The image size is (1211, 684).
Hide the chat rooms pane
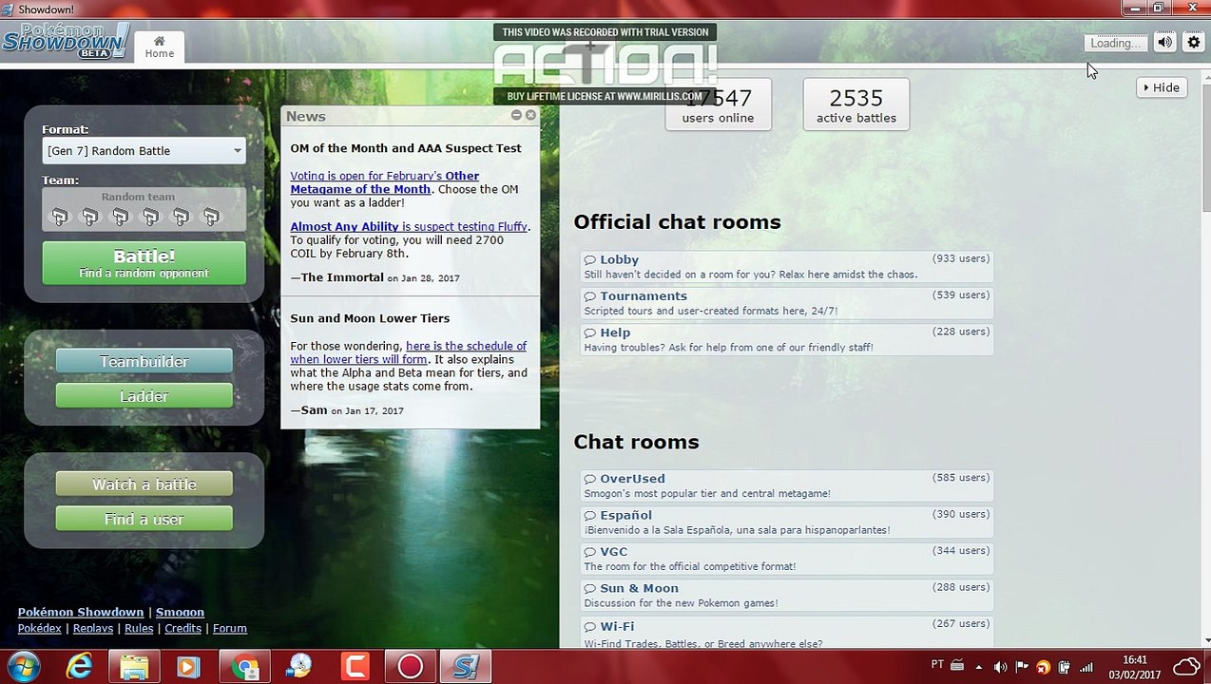pyautogui.click(x=1161, y=87)
